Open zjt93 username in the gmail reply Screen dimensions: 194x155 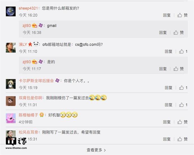point(27,26)
